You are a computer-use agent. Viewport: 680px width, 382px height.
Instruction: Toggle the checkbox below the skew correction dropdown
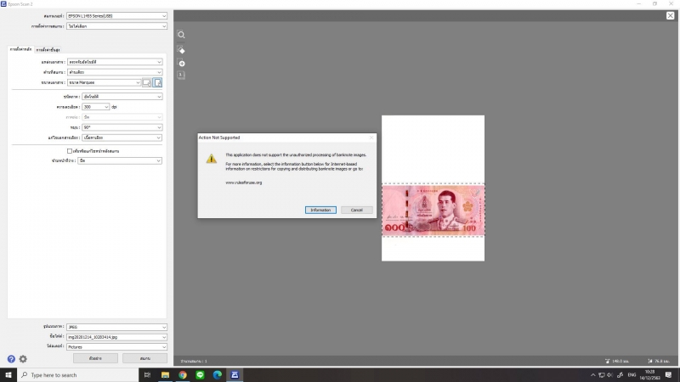pyautogui.click(x=70, y=151)
